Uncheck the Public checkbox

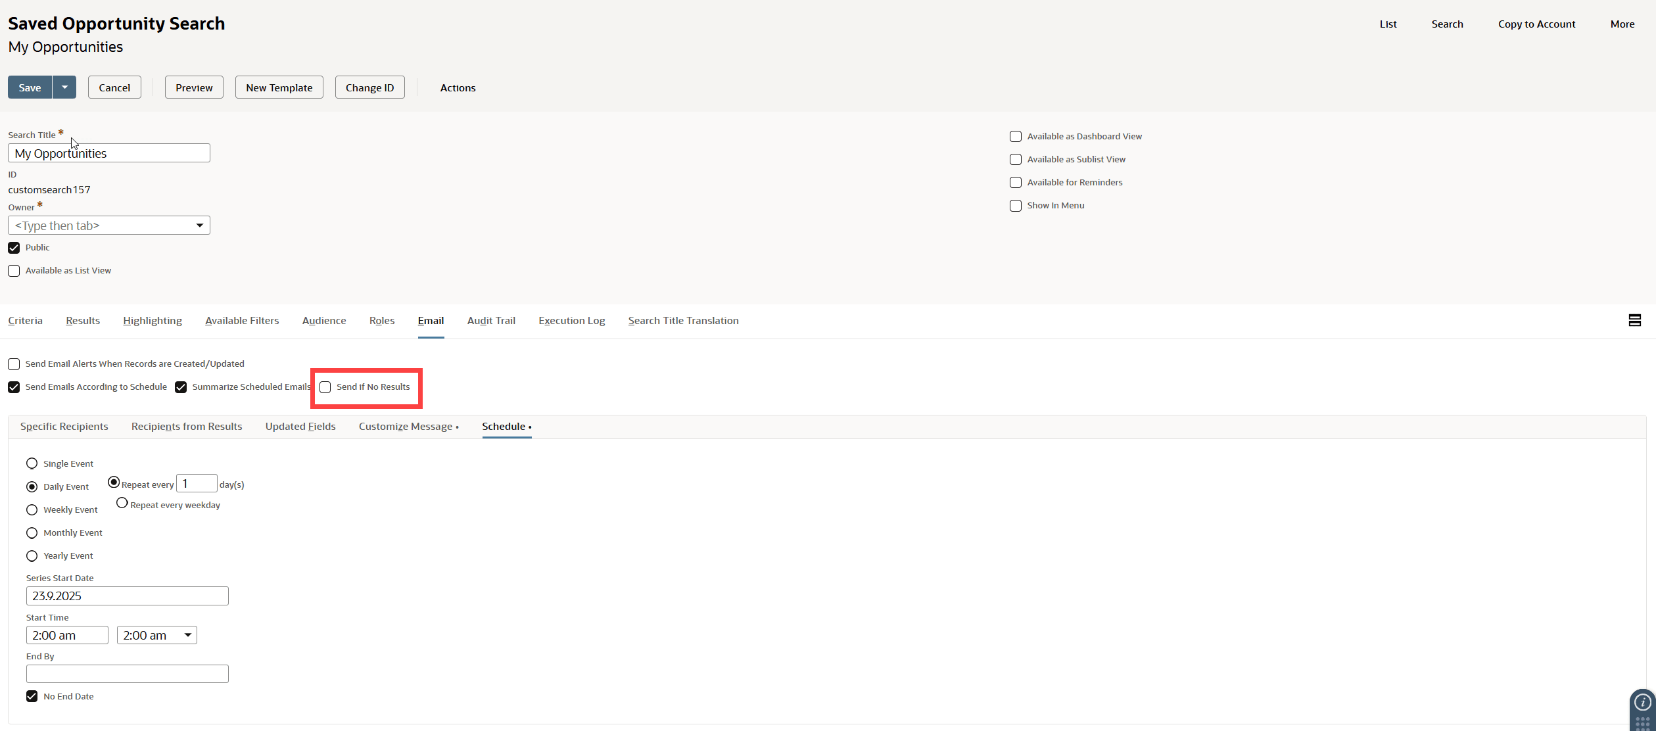point(14,248)
